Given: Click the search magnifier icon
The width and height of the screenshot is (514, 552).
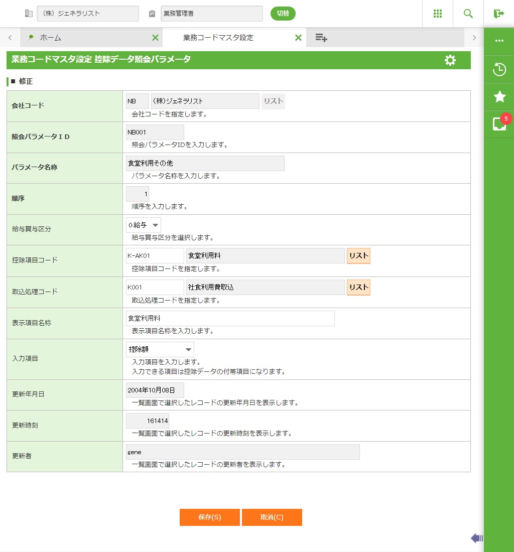Looking at the screenshot, I should tap(468, 14).
